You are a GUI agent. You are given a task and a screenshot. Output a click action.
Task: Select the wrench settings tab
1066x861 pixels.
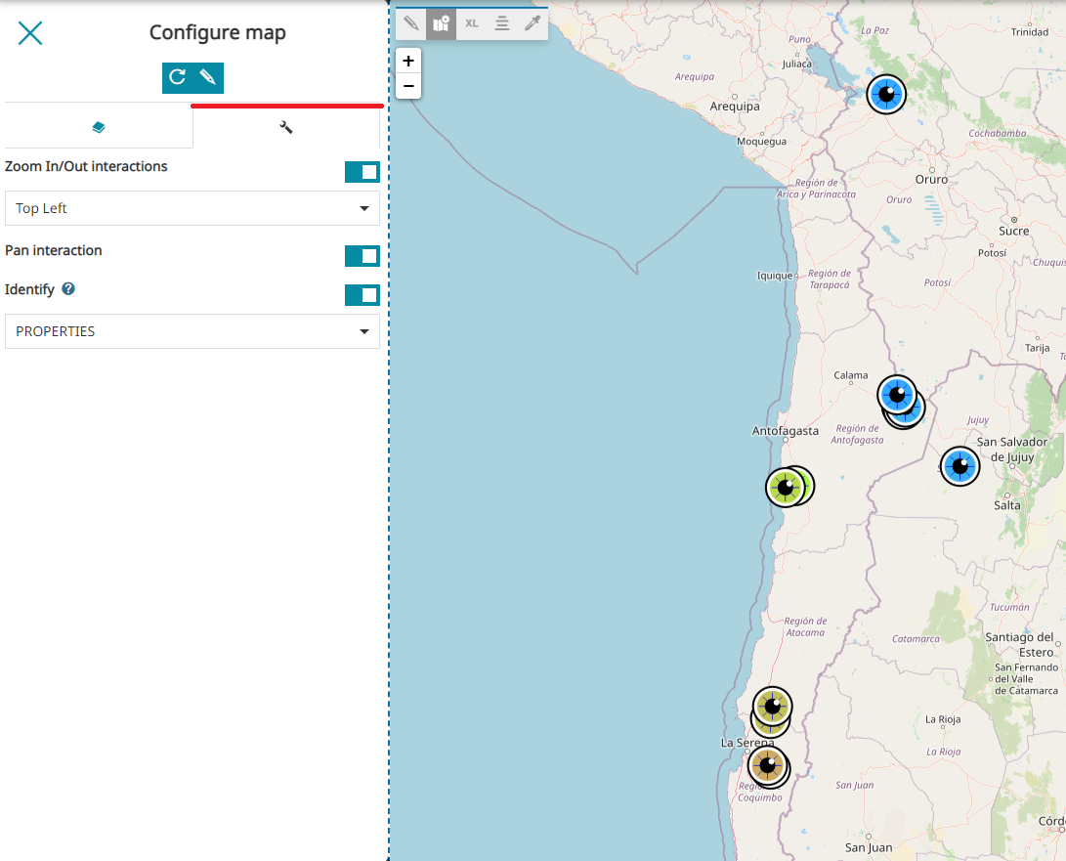click(x=286, y=127)
